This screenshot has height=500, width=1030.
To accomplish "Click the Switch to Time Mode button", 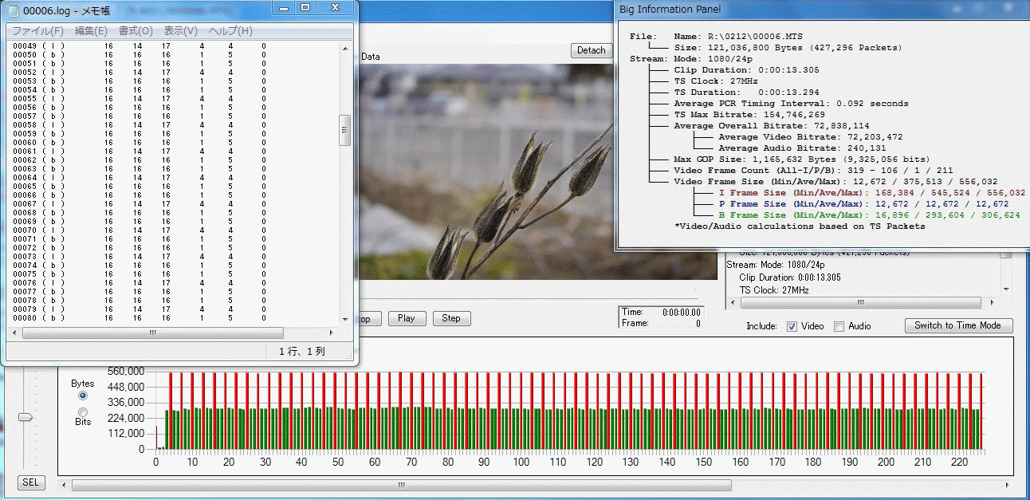I will click(x=957, y=325).
